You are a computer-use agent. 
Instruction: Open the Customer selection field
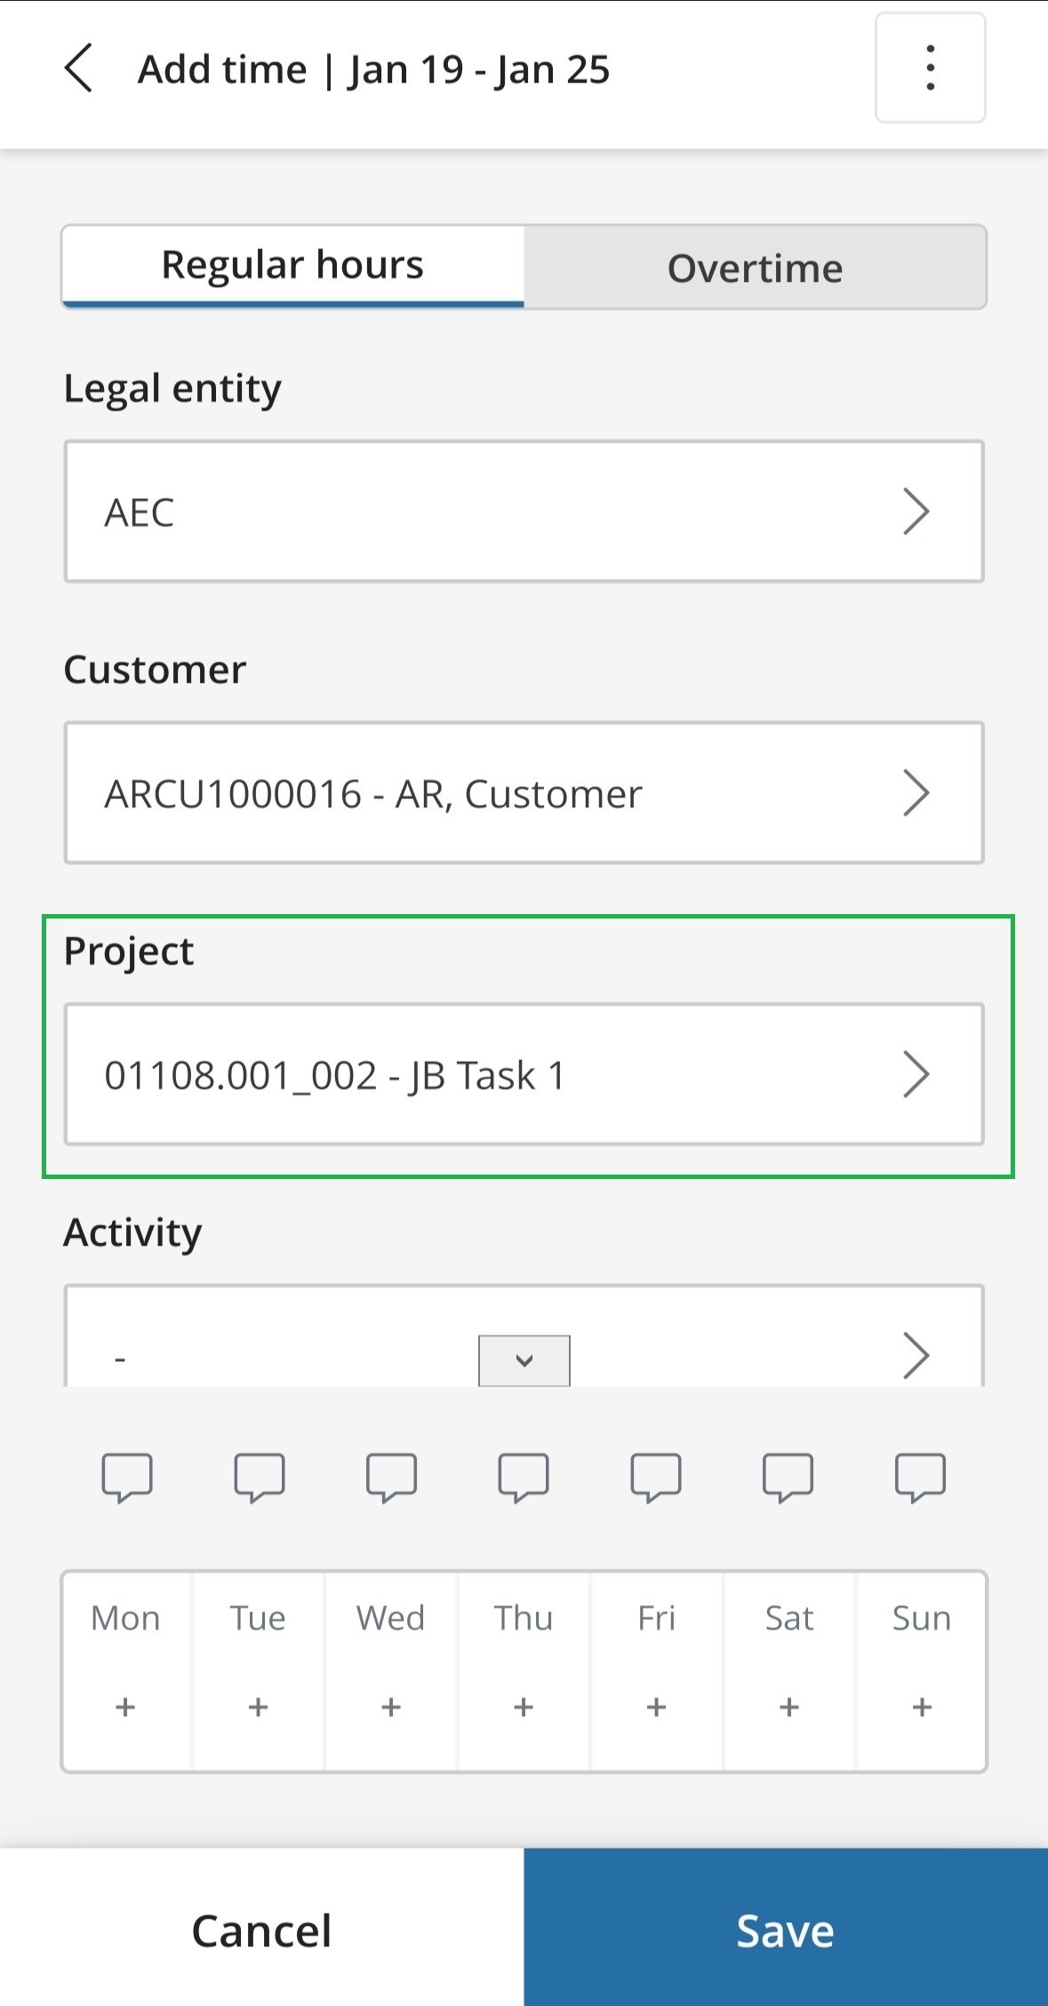tap(524, 792)
